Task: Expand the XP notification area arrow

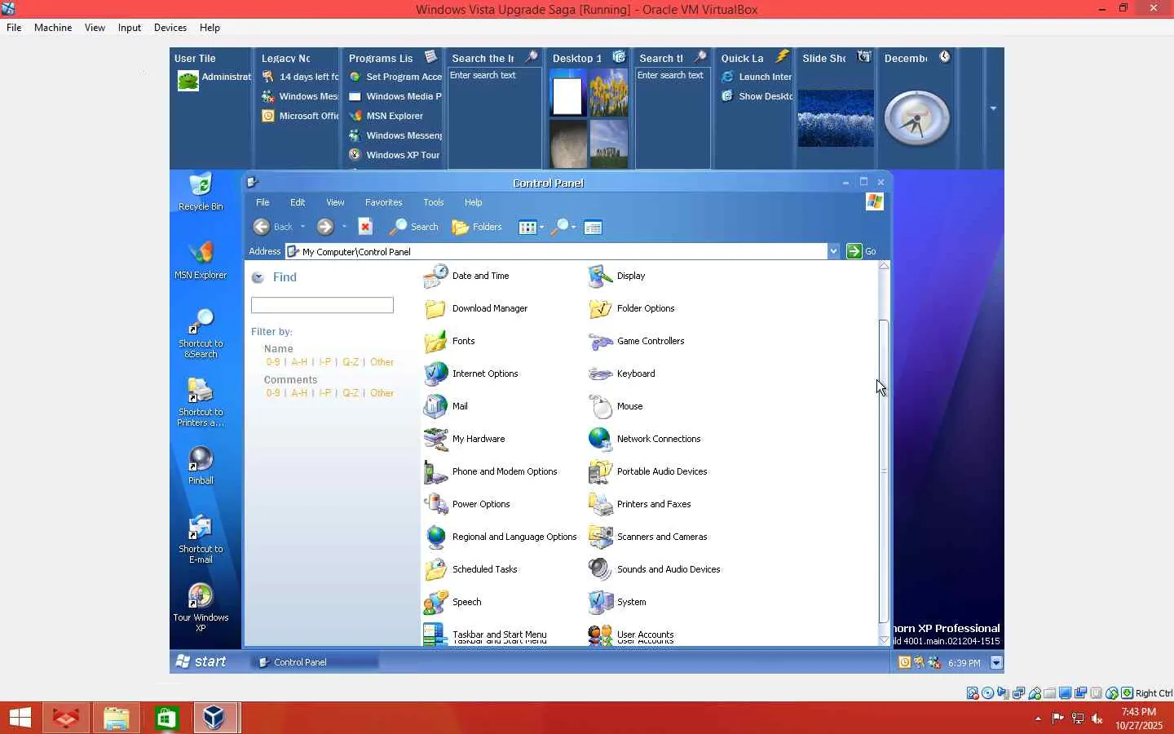Action: click(995, 663)
